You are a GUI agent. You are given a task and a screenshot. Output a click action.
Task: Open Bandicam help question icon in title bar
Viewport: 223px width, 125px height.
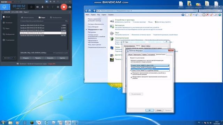tap(58, 1)
